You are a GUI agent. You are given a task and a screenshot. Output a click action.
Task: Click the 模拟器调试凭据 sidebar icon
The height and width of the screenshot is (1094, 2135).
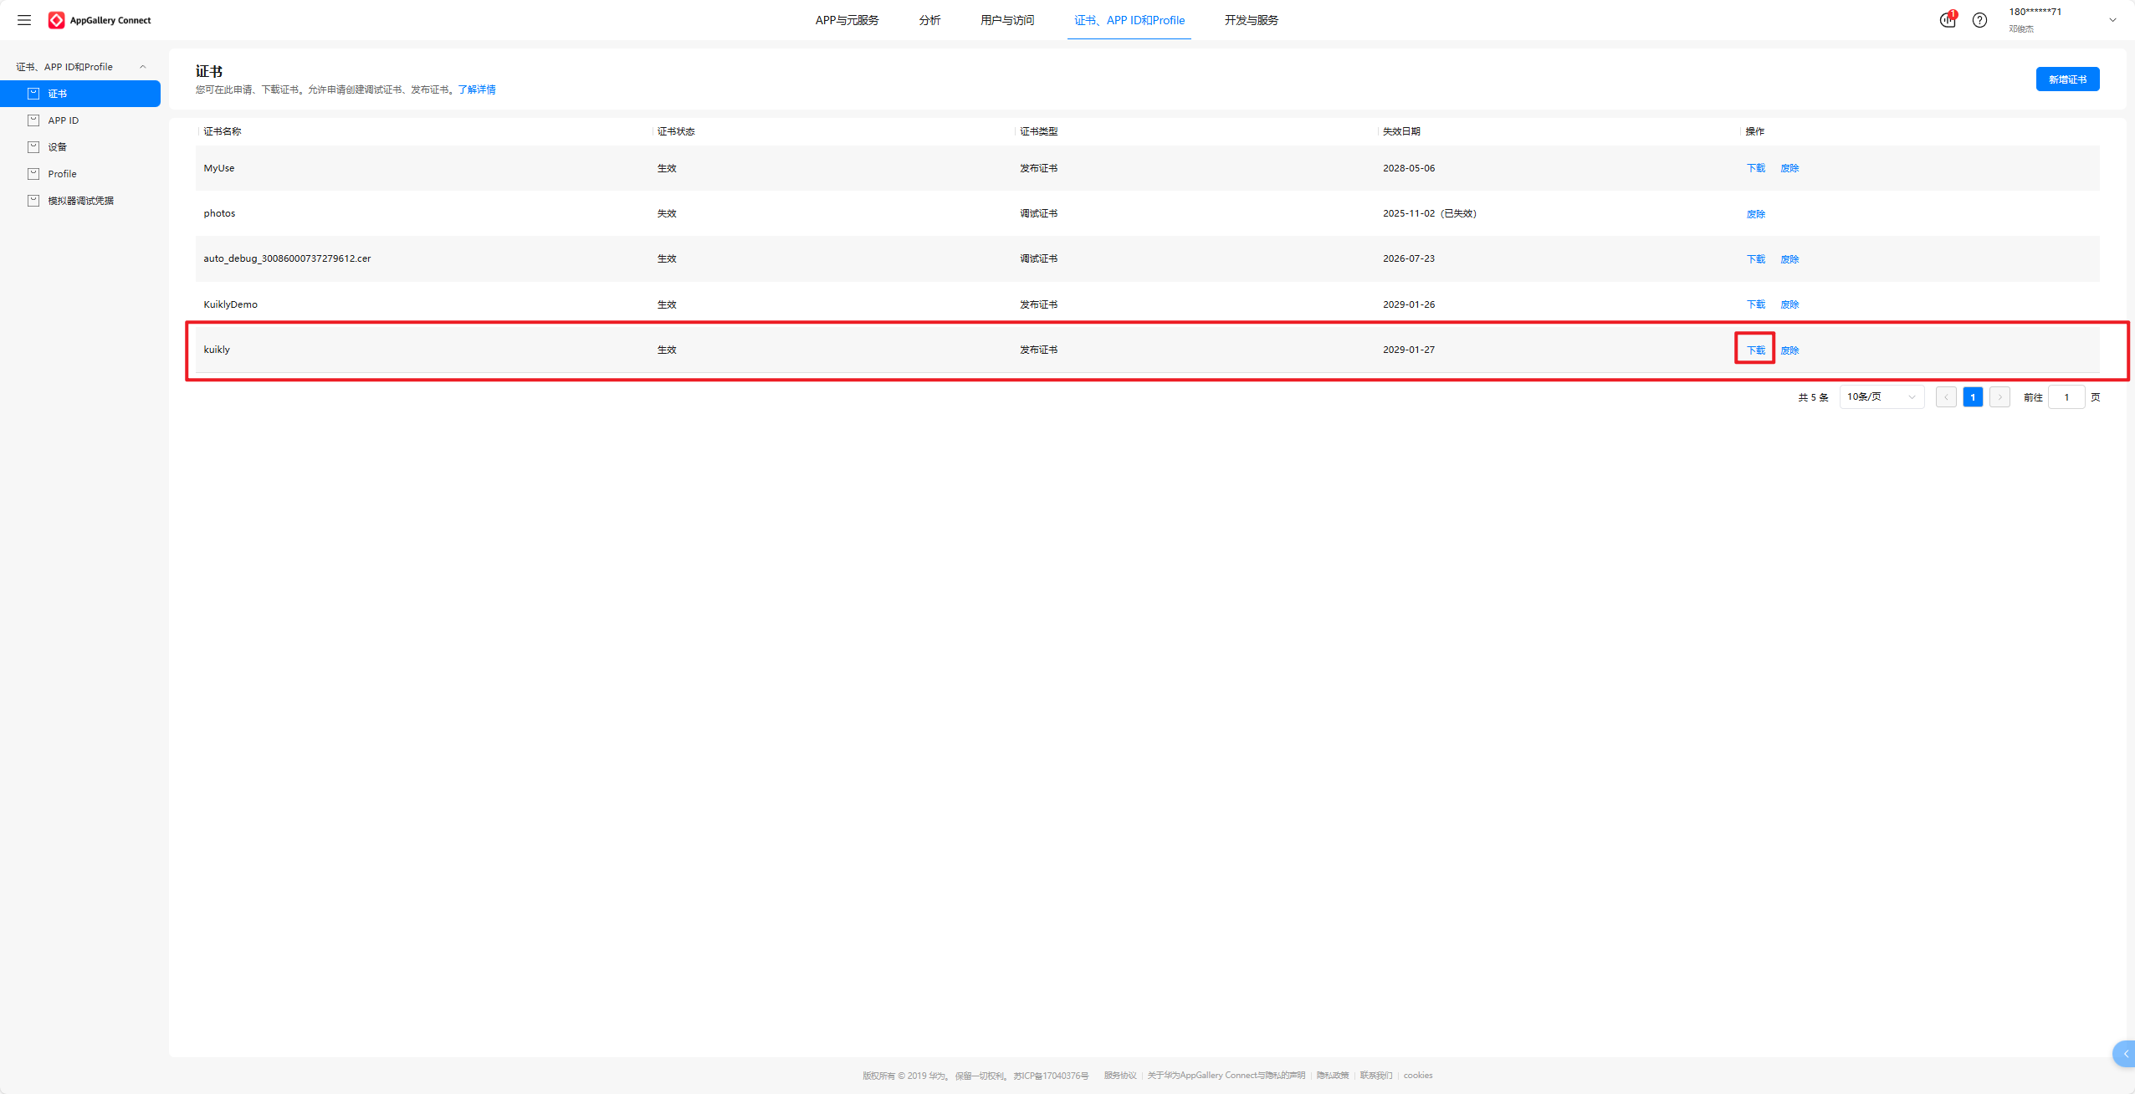tap(33, 201)
